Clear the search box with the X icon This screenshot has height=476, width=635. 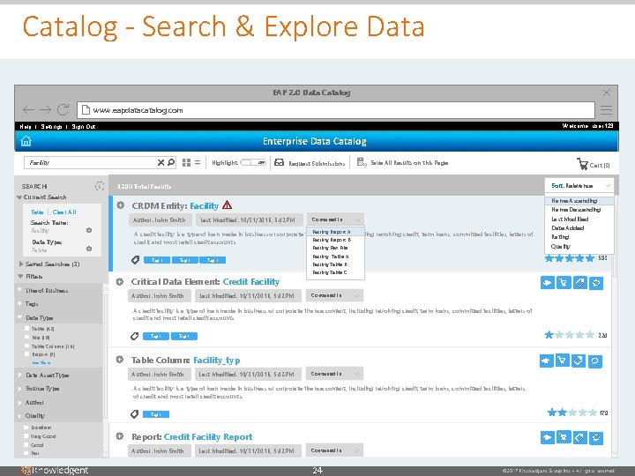click(161, 163)
